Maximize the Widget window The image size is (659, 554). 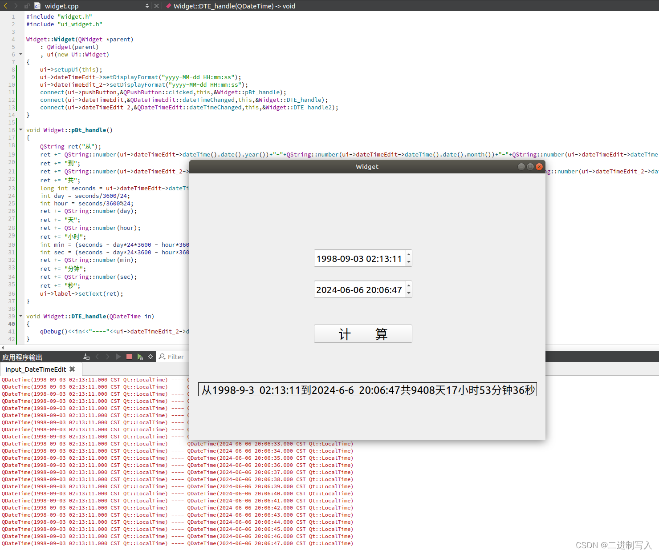point(530,166)
